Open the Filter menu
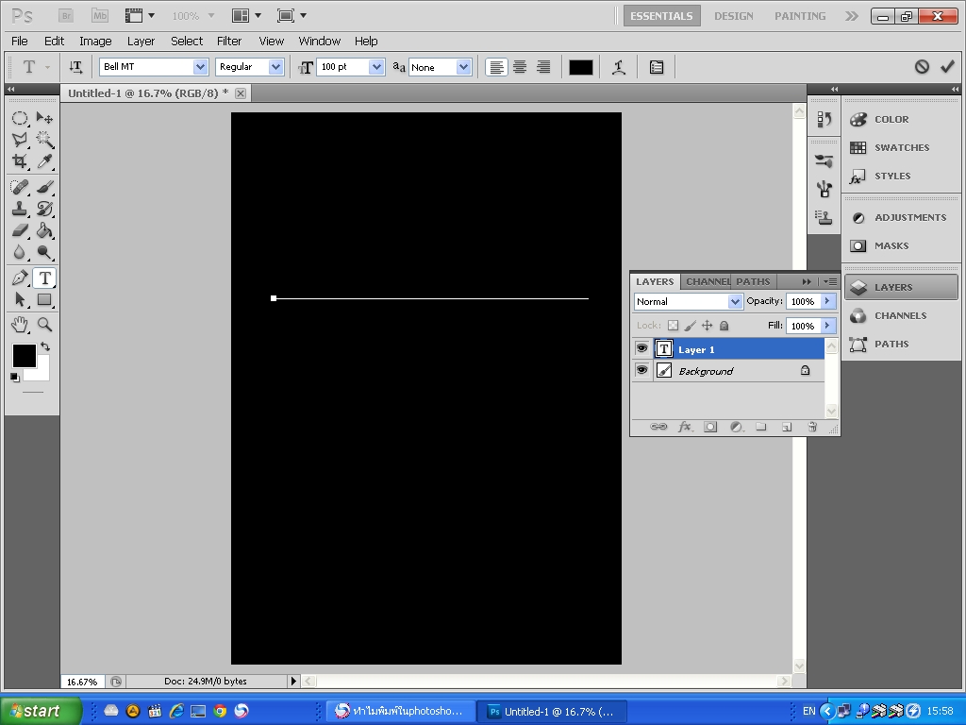966x725 pixels. [x=229, y=41]
